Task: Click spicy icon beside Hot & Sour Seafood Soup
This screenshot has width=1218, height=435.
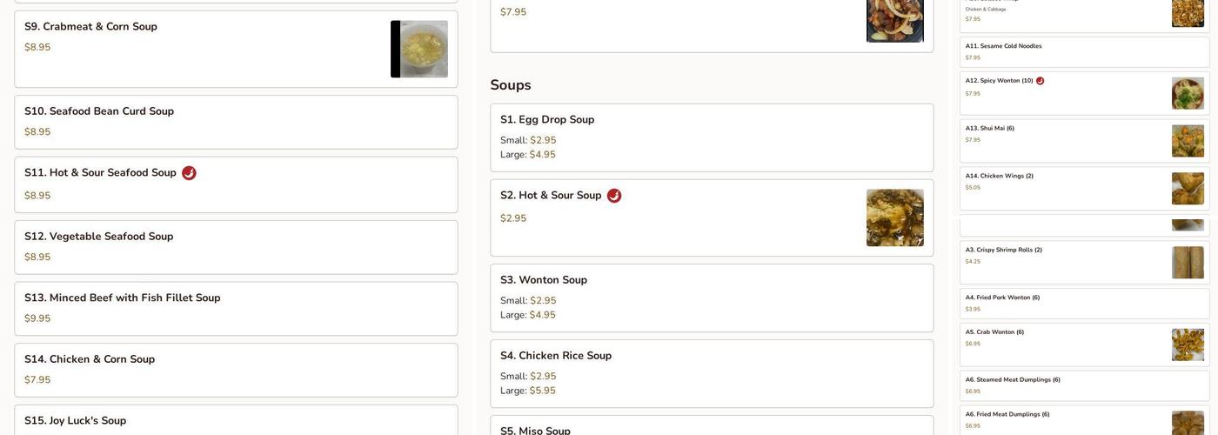Action: 189,173
